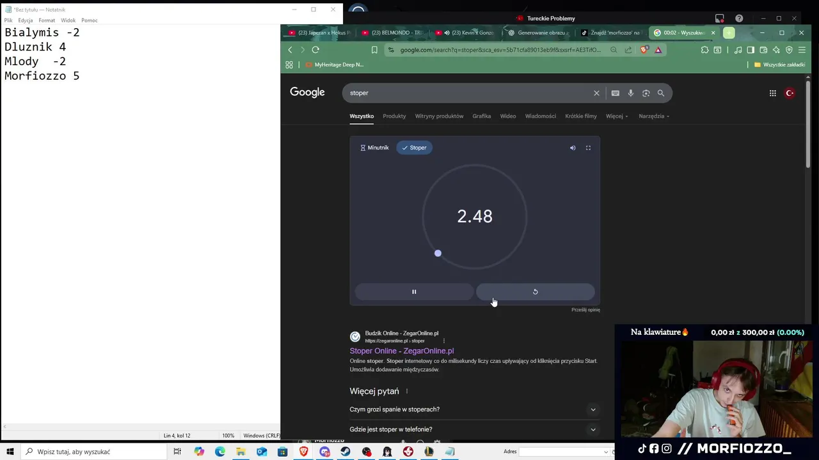Screen dimensions: 819x460
Task: Select the Stoper tab in widget
Action: tap(414, 148)
